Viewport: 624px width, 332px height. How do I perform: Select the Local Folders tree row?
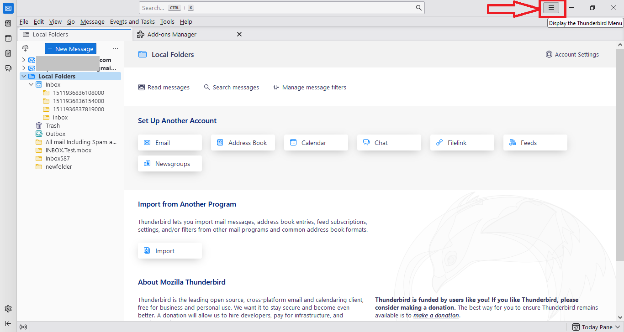(x=70, y=76)
